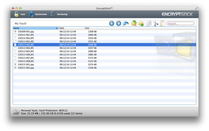Sort files by the Size column header
209x131 pixels.
[x=91, y=28]
